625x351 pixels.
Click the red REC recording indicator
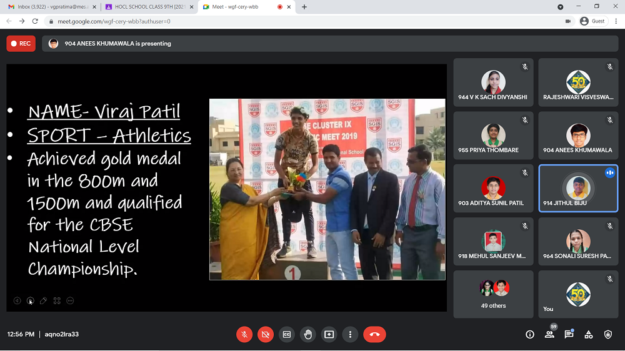(x=21, y=44)
